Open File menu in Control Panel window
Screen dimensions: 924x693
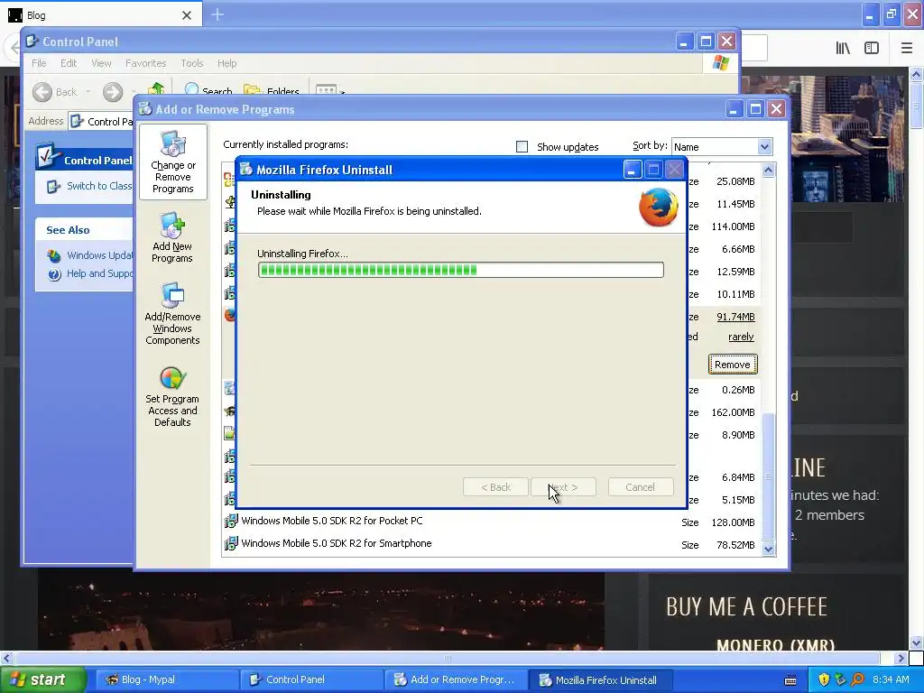pyautogui.click(x=39, y=63)
